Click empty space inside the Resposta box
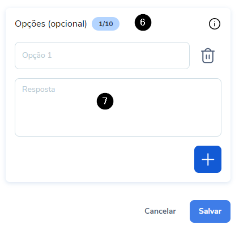This screenshot has height=229, width=239. click(x=160, y=117)
